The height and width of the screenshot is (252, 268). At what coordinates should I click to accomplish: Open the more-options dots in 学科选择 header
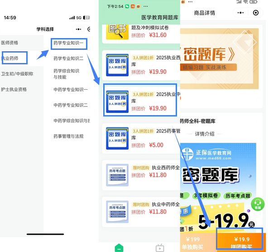pyautogui.click(x=78, y=29)
